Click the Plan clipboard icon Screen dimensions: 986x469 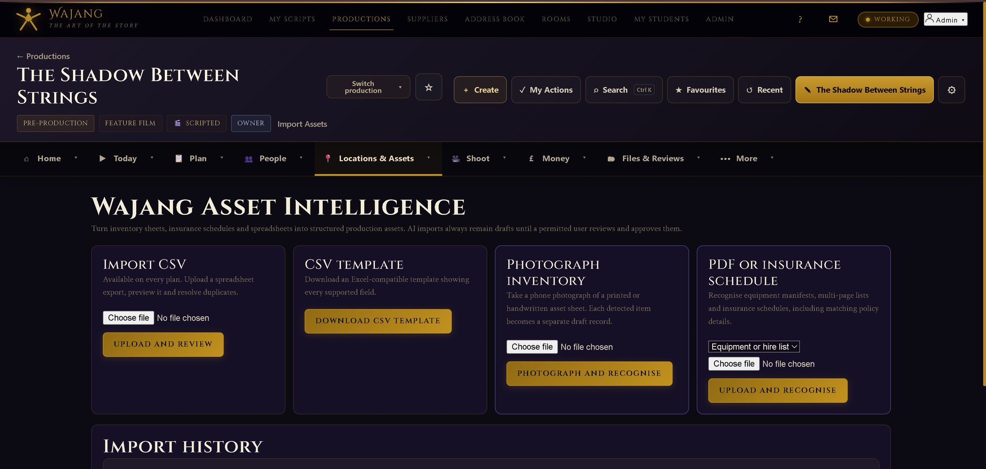point(179,158)
